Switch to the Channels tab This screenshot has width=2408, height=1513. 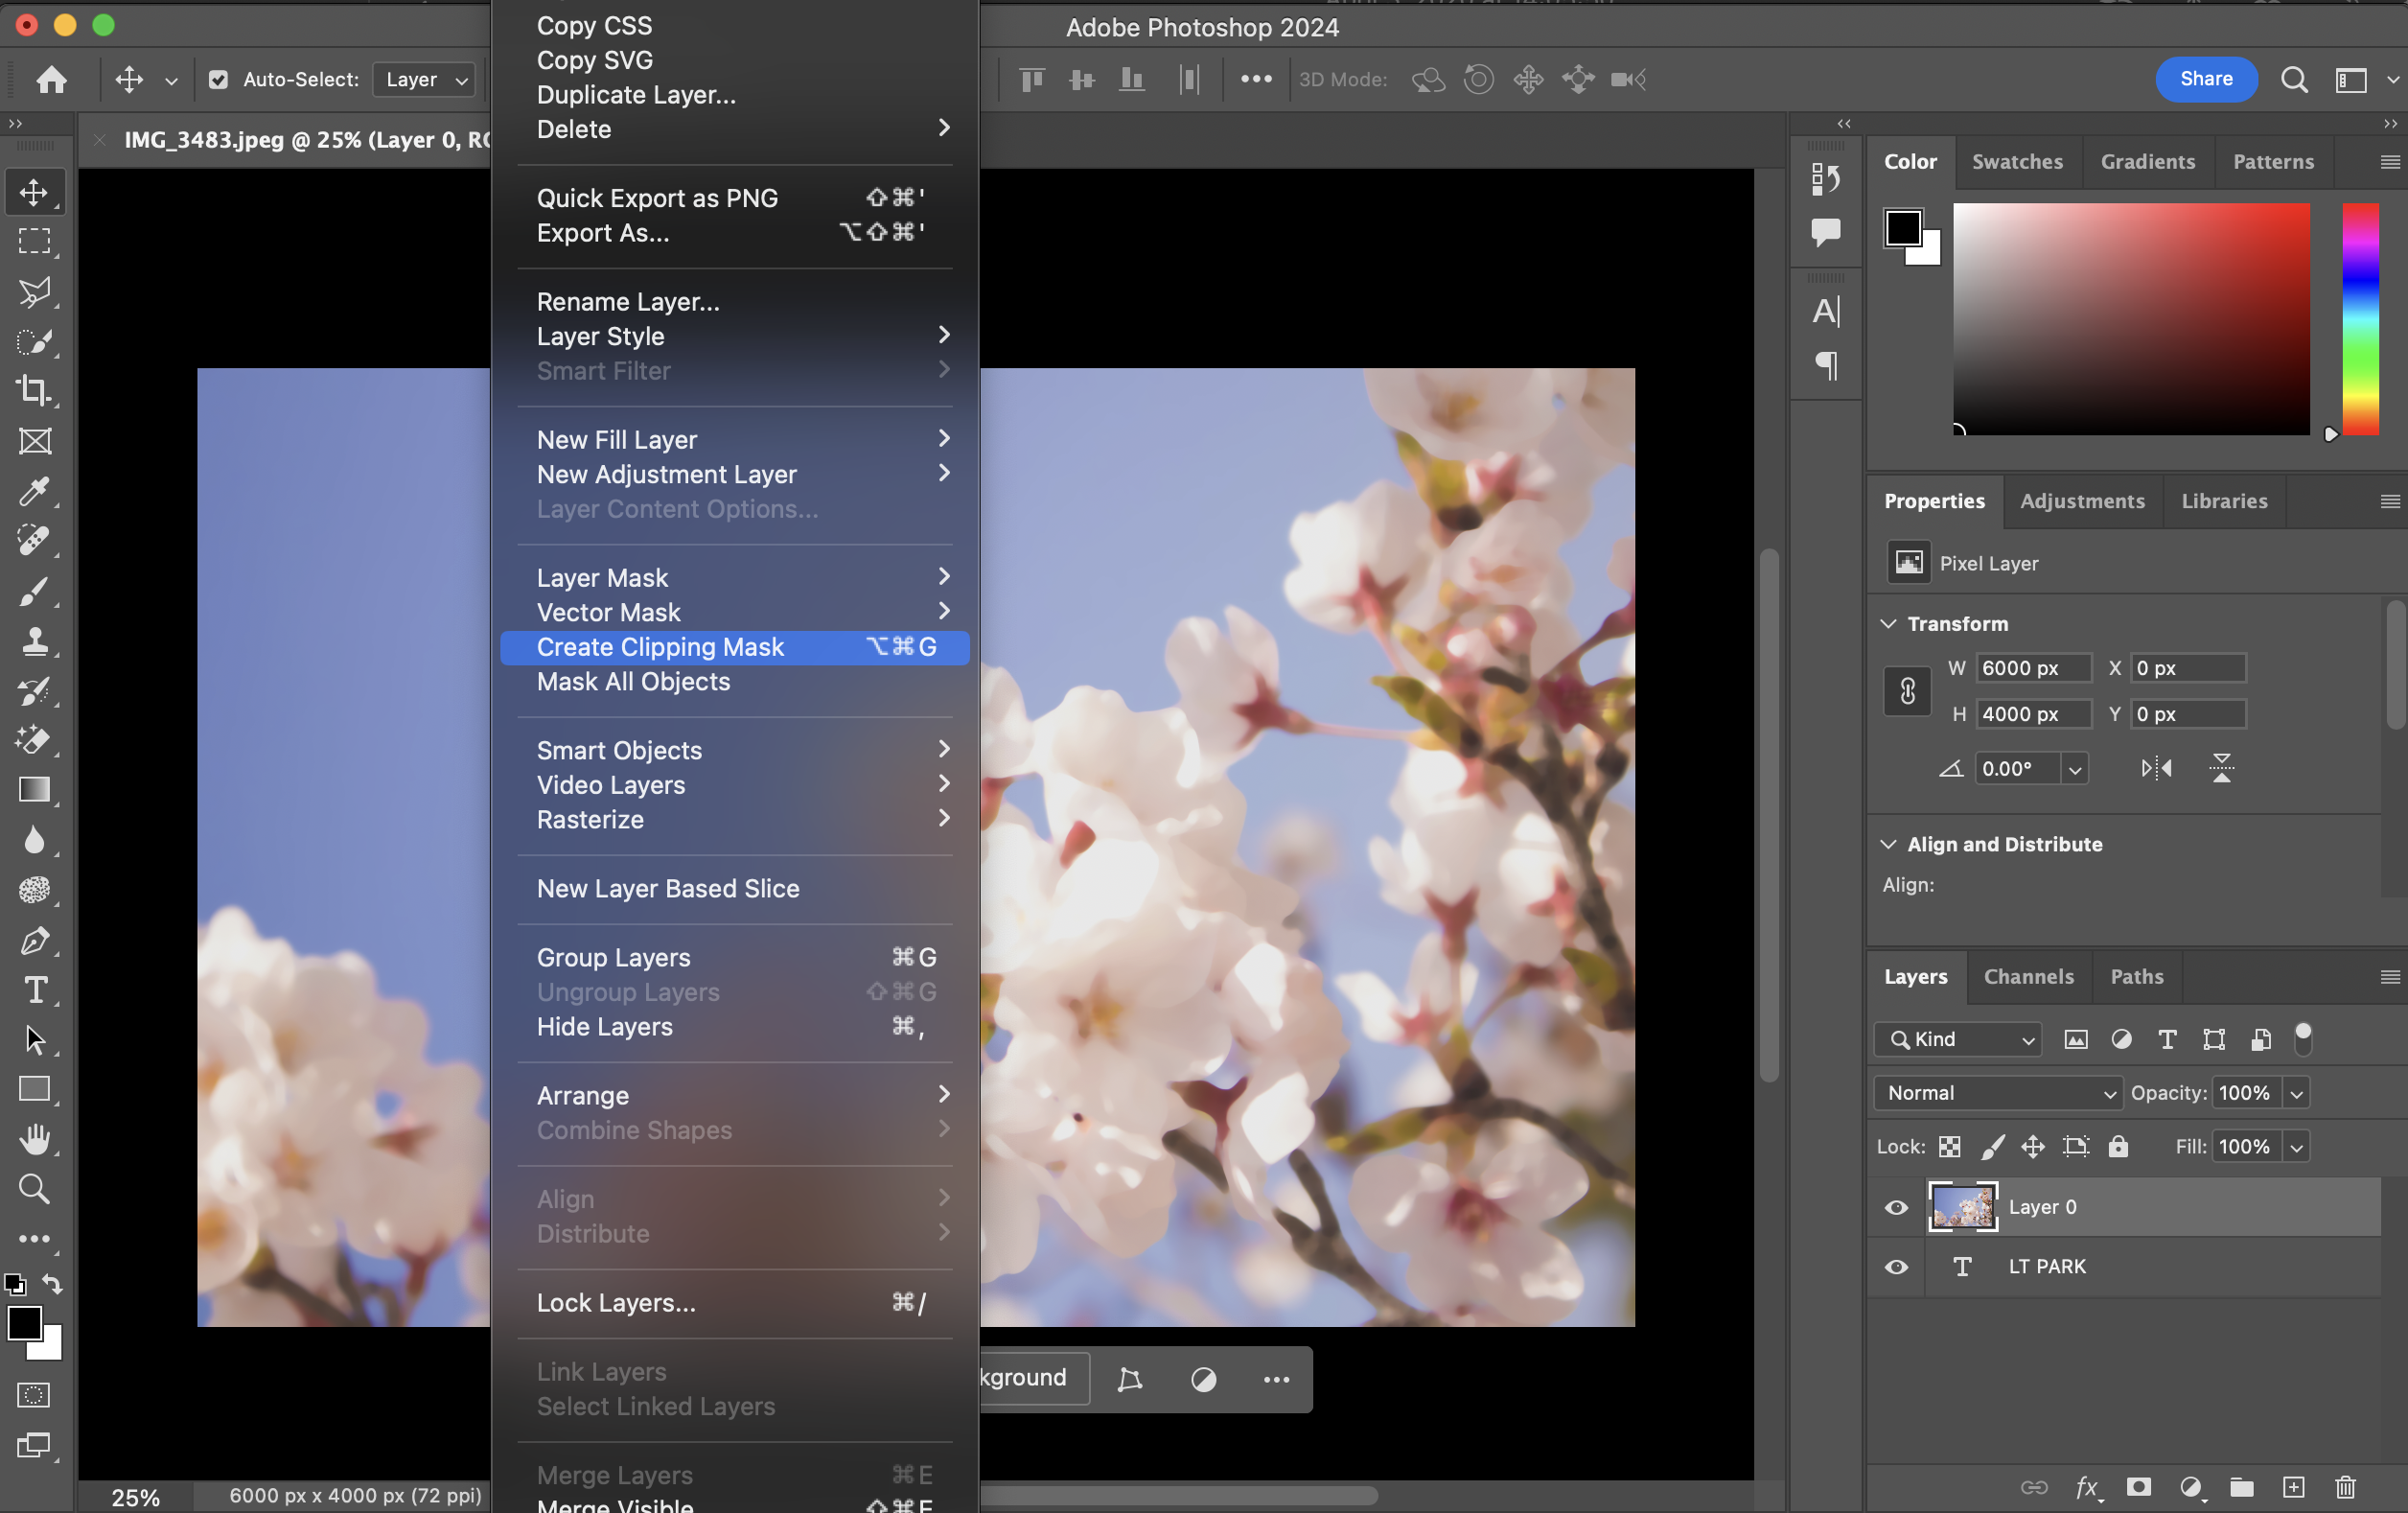tap(2028, 977)
